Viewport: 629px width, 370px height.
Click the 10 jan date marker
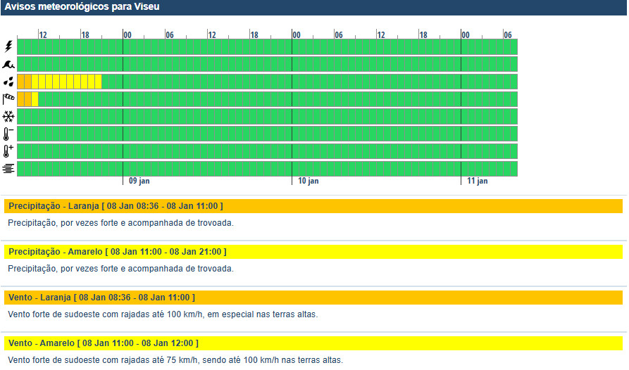pyautogui.click(x=308, y=181)
